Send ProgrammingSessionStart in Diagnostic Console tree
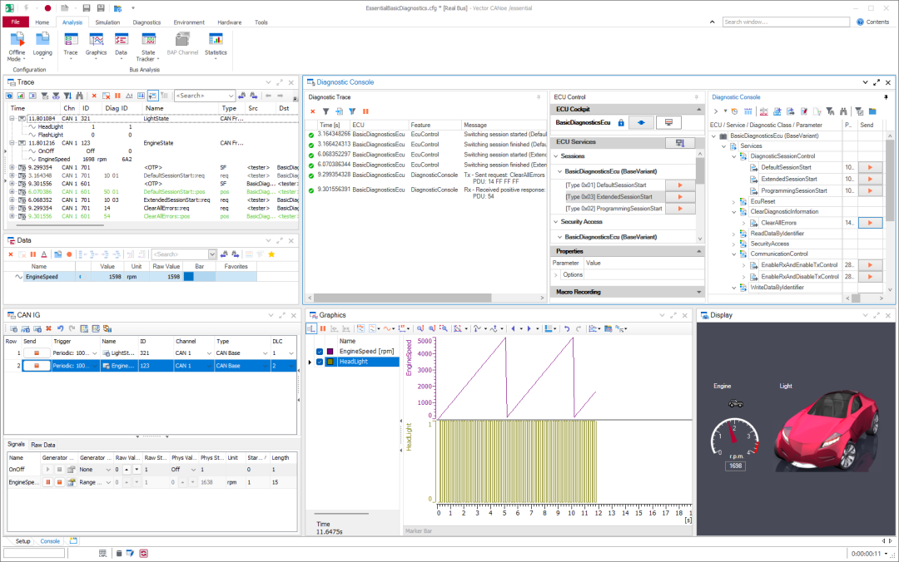This screenshot has width=899, height=562. tap(870, 190)
